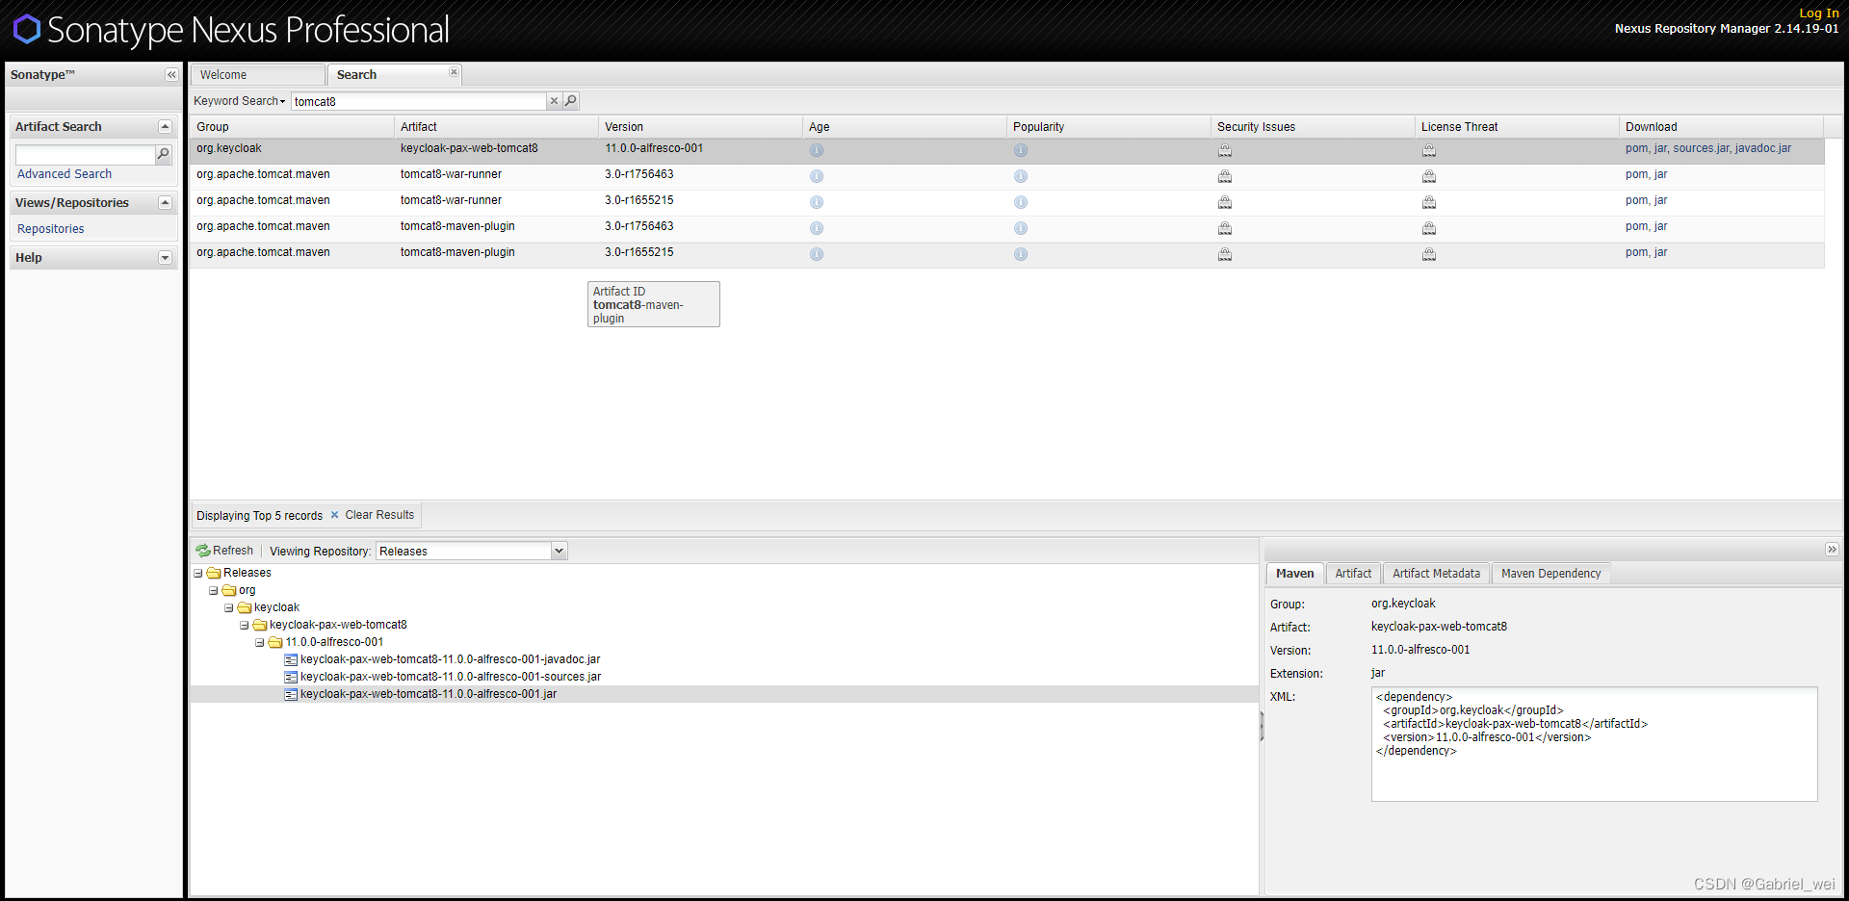The image size is (1849, 901).
Task: Collapse the keycloak-pax-web-tomcat8 tree node
Action: pyautogui.click(x=245, y=625)
